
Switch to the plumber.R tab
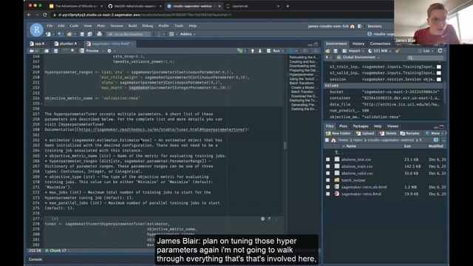pyautogui.click(x=66, y=44)
